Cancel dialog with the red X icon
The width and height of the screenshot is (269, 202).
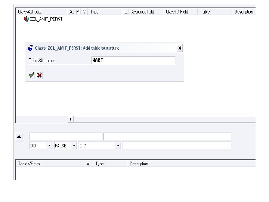coord(40,75)
